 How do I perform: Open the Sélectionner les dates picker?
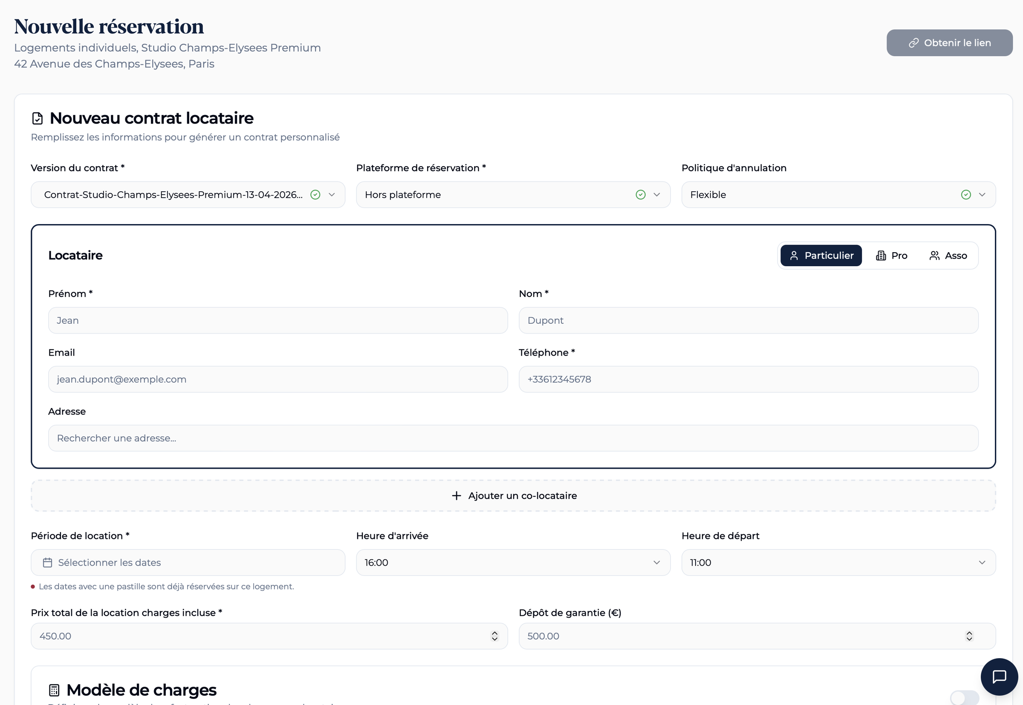pyautogui.click(x=188, y=563)
